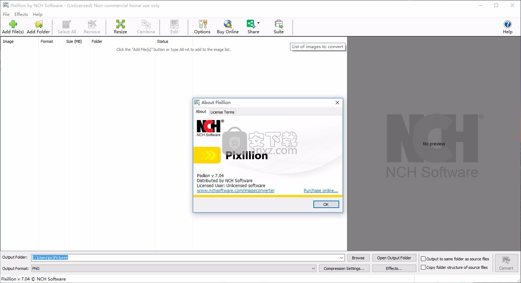Sort by the Image column header
The height and width of the screenshot is (283, 521).
pyautogui.click(x=19, y=41)
